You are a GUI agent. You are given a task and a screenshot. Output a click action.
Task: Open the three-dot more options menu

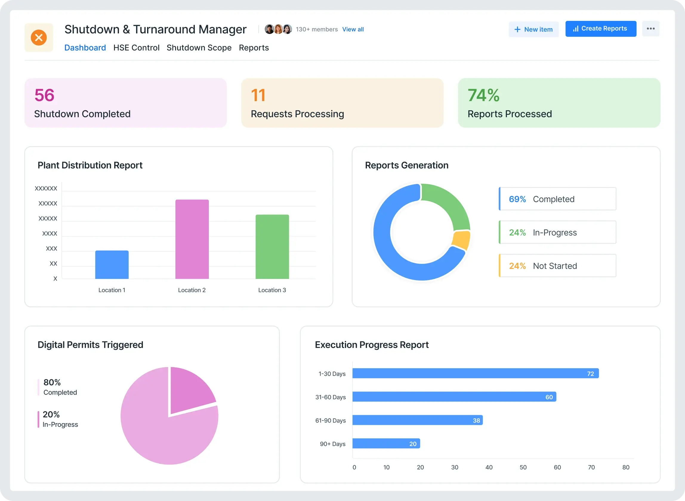(650, 29)
